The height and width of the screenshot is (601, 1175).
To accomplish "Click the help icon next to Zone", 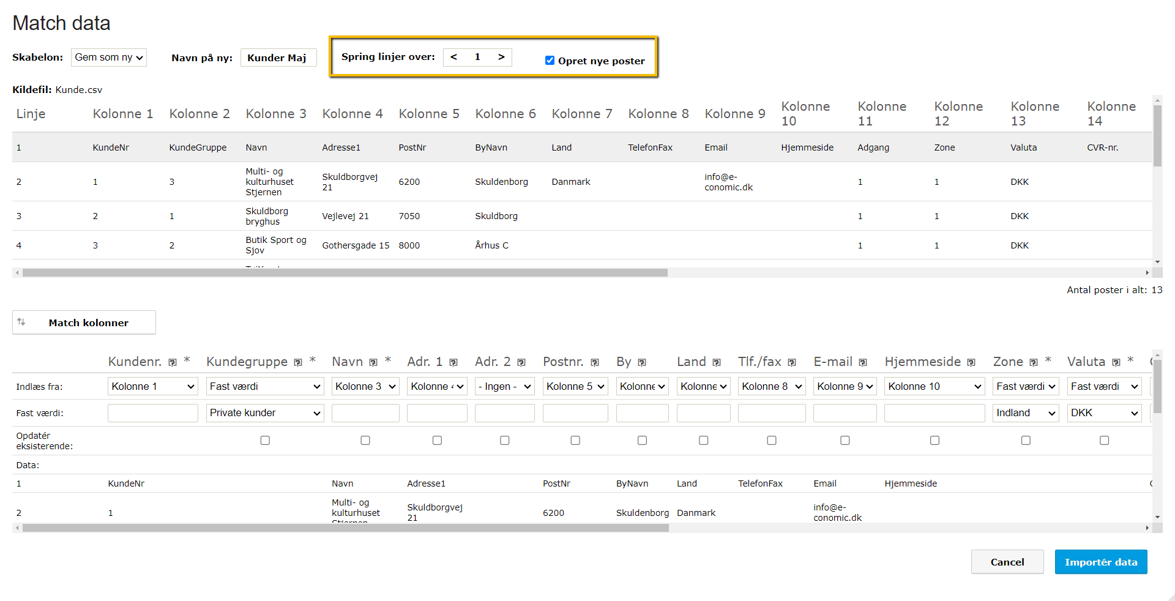I will click(x=1034, y=363).
